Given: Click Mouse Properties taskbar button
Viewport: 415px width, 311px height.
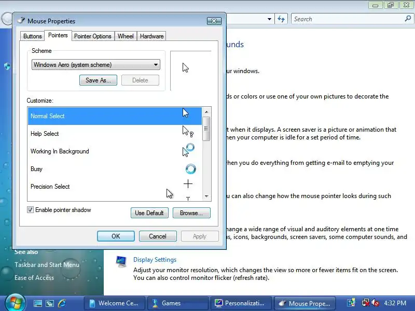Looking at the screenshot, I should point(305,303).
